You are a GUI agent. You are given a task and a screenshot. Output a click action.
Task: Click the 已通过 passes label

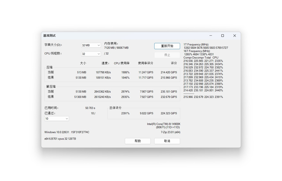50,113
